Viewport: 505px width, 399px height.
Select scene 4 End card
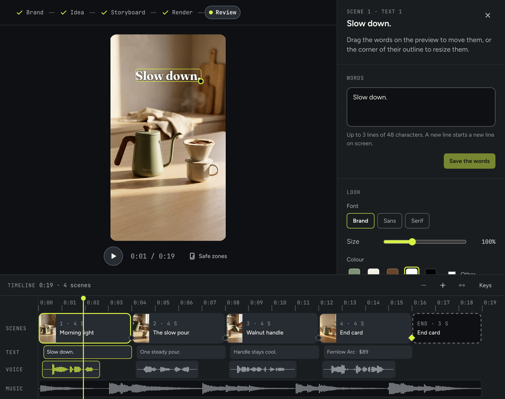coord(365,328)
